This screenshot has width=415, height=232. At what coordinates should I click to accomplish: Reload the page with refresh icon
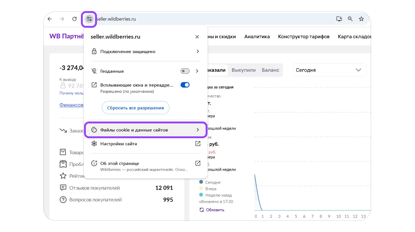(74, 19)
